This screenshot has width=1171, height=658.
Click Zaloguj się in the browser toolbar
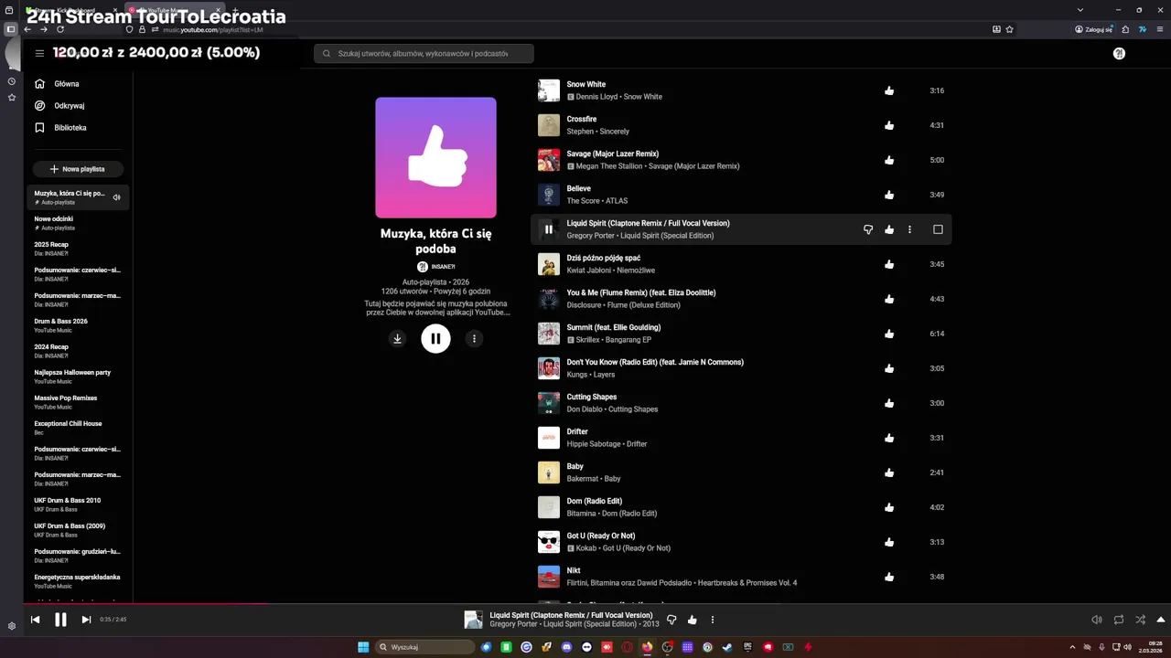1093,29
